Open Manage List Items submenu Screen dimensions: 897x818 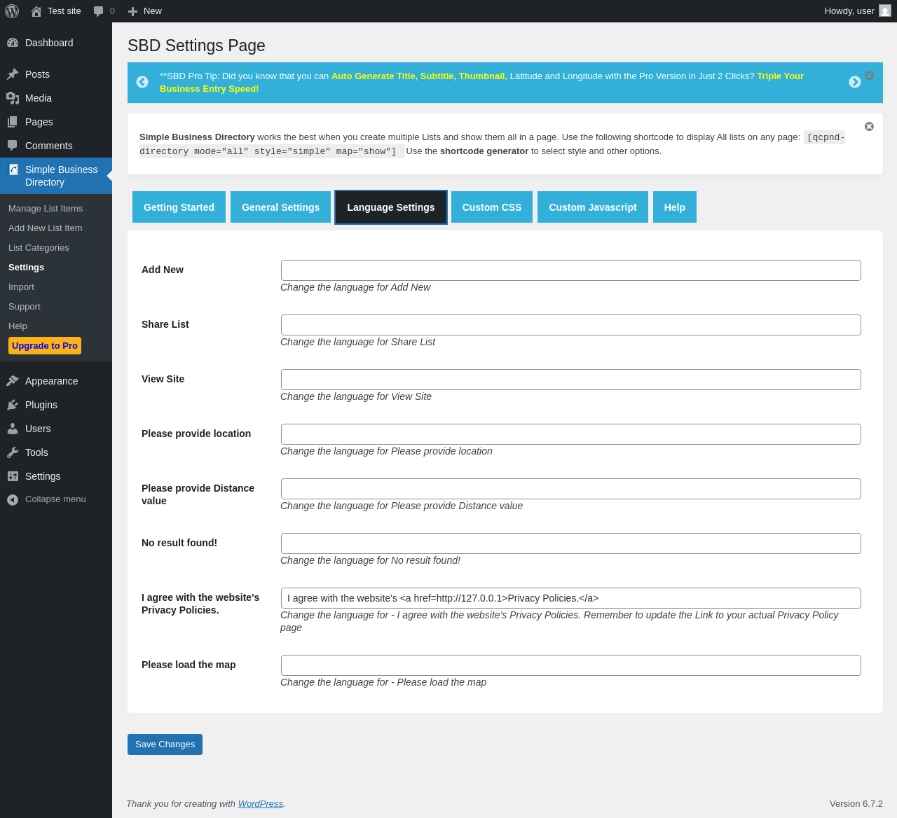(x=46, y=209)
